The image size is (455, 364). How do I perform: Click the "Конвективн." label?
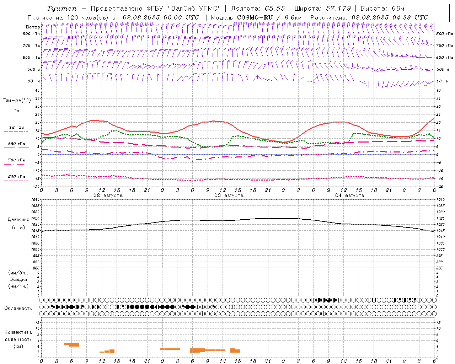pyautogui.click(x=18, y=332)
